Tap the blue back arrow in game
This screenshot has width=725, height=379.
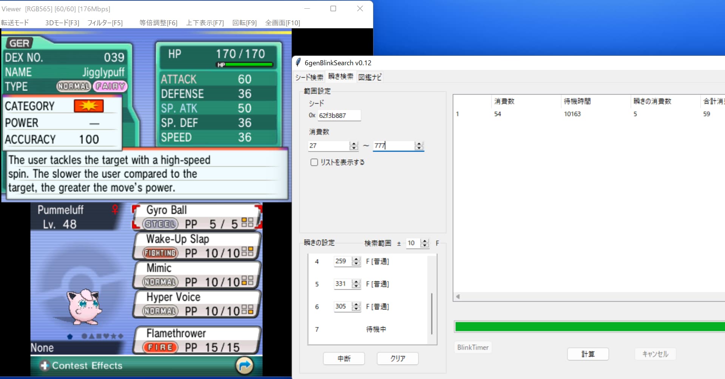(x=244, y=365)
